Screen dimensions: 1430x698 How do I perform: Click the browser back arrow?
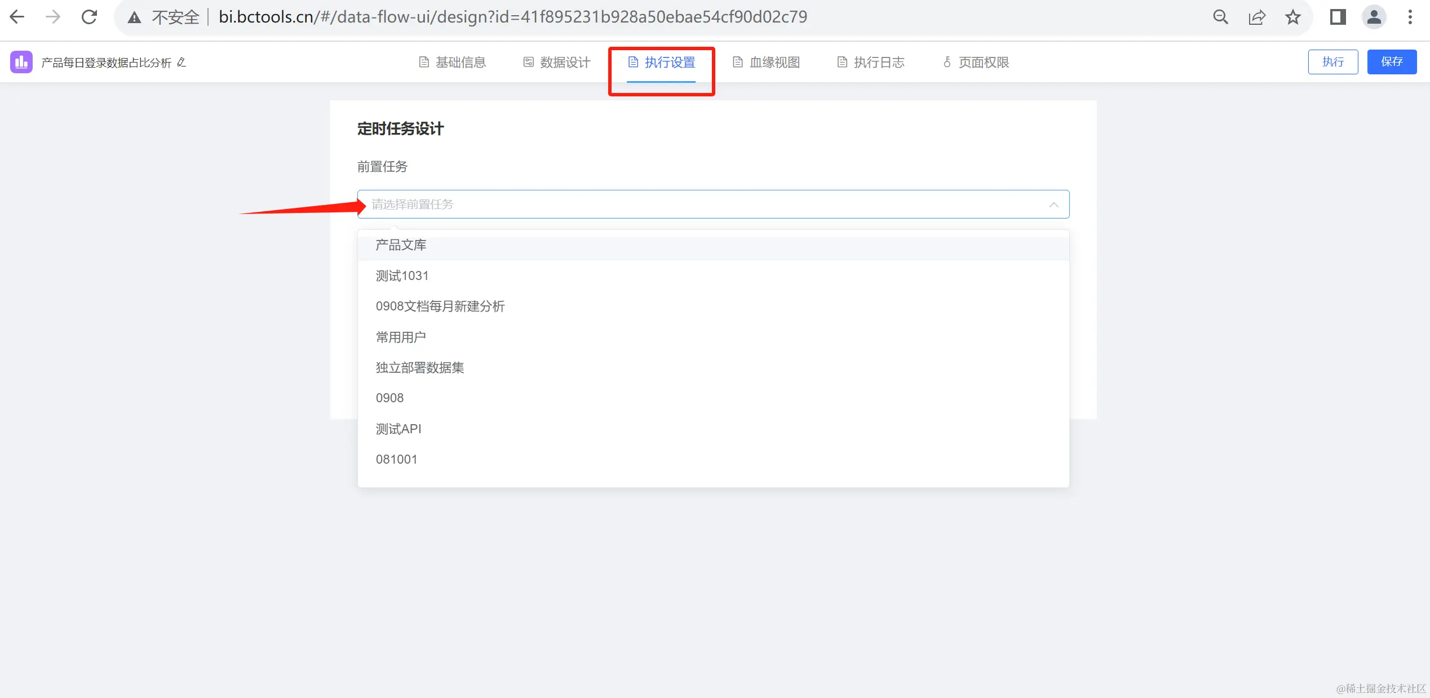click(17, 17)
